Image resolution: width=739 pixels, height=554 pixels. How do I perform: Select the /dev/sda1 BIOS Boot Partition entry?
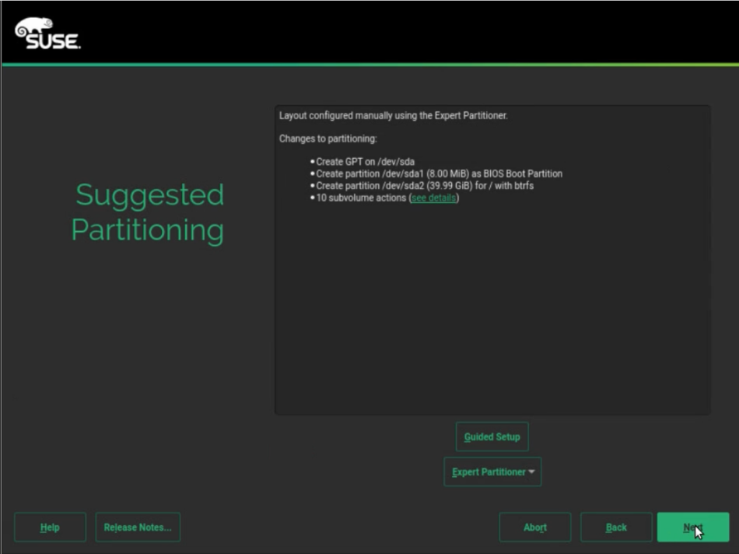pyautogui.click(x=439, y=174)
